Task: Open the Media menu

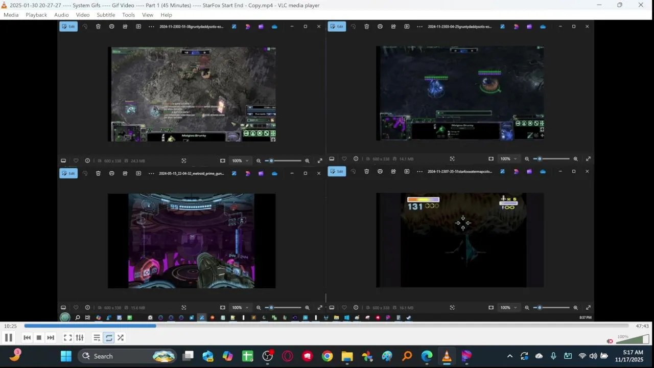Action: [x=11, y=15]
